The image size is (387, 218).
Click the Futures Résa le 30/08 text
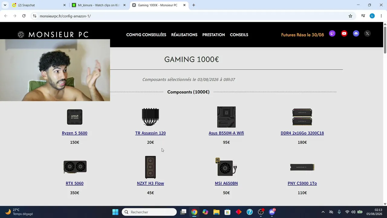(303, 35)
